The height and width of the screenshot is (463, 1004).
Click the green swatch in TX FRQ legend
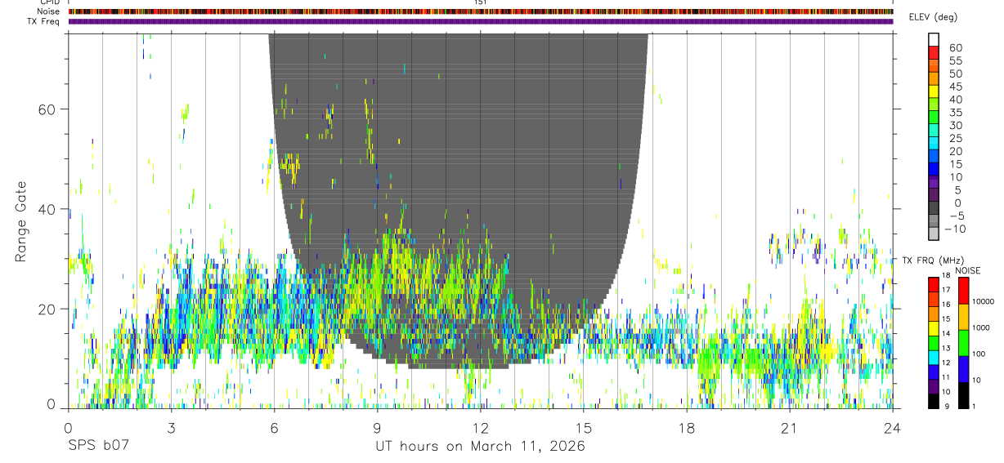[x=934, y=343]
